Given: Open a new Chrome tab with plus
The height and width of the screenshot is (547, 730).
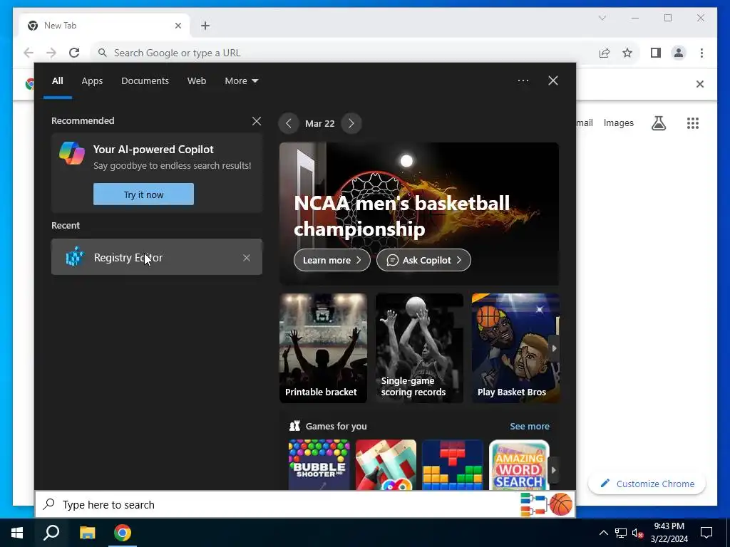Looking at the screenshot, I should 205,26.
